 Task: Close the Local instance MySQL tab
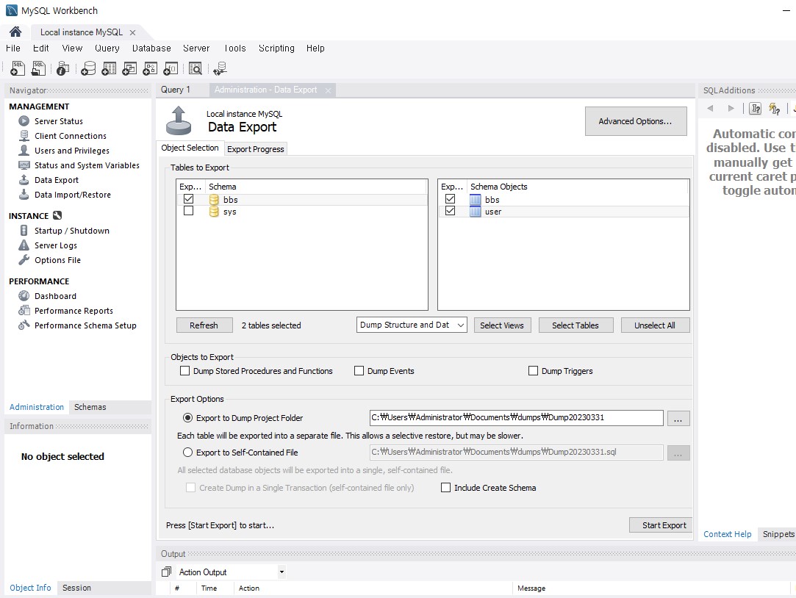tap(132, 32)
